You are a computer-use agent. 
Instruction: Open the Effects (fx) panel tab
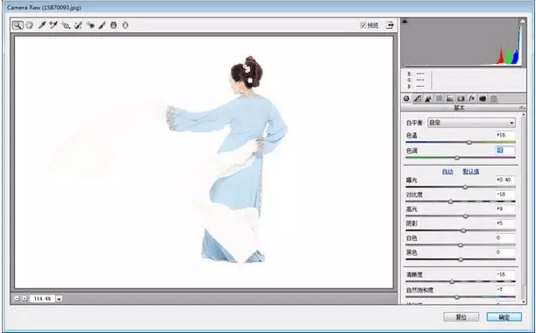472,99
